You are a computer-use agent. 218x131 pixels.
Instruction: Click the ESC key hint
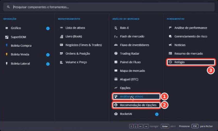pos(195,126)
